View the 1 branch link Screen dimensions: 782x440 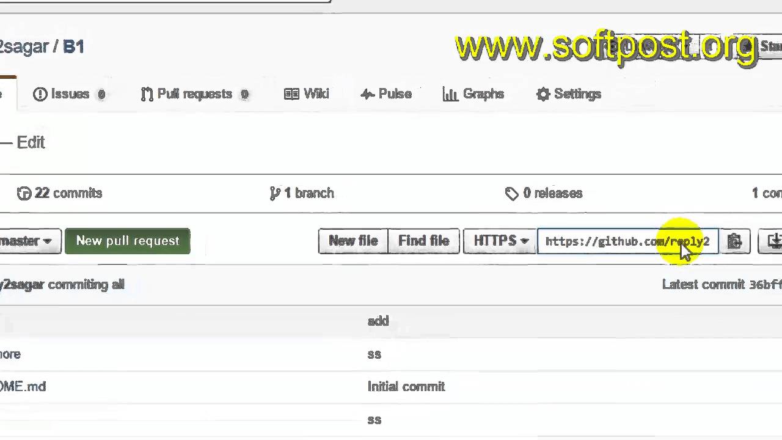click(302, 193)
